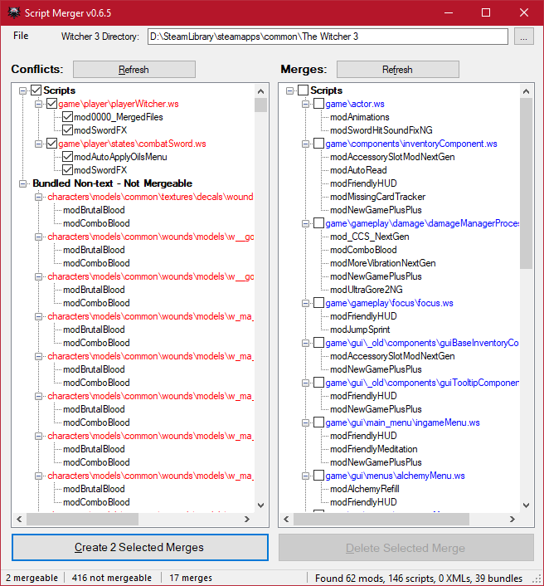Collapse the playerWitcher.ws conflict node
The width and height of the screenshot is (544, 586).
(x=38, y=104)
